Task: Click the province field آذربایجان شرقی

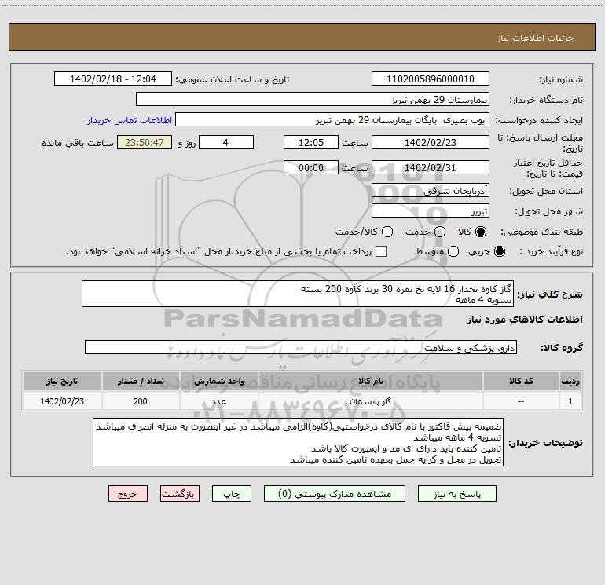Action: 431,190
